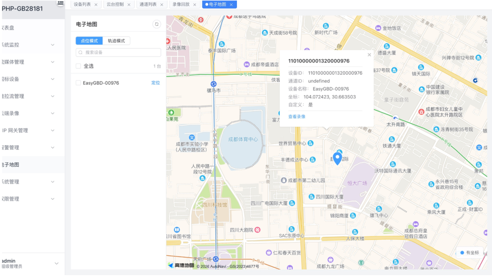This screenshot has height=276, width=492.
Task: Switch to the 设备列表 tab
Action: click(x=82, y=5)
